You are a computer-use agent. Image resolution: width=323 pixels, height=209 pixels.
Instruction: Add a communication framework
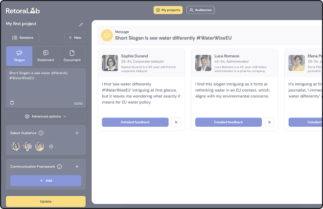[46, 180]
